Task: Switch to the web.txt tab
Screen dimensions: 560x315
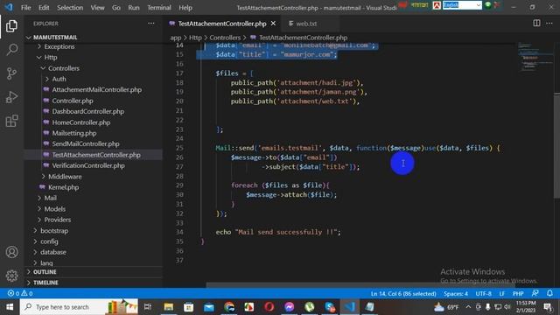Action: [x=306, y=24]
